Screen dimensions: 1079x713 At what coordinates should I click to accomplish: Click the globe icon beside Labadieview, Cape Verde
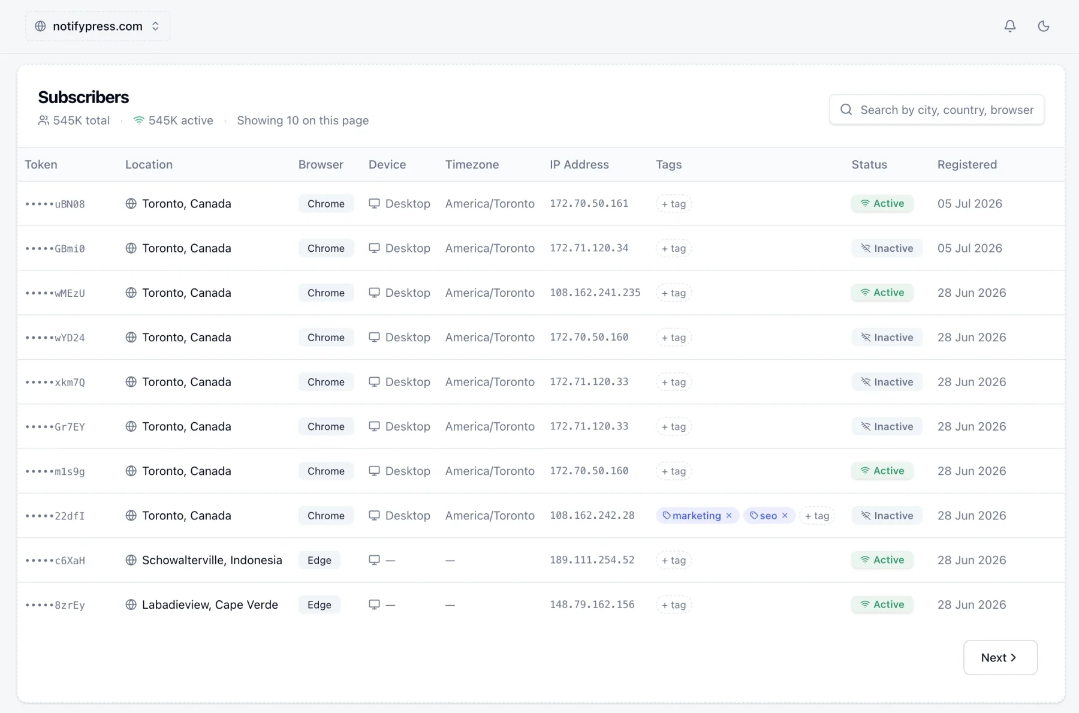pos(131,604)
